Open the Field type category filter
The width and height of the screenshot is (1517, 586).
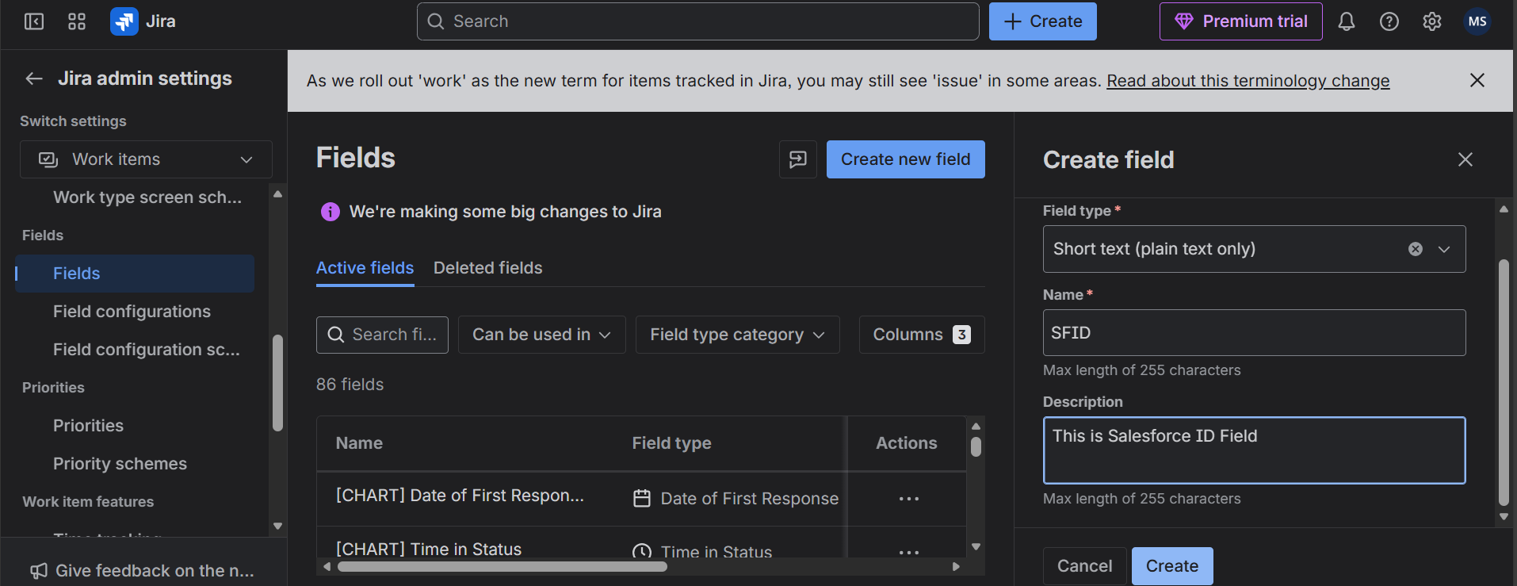[x=738, y=335]
